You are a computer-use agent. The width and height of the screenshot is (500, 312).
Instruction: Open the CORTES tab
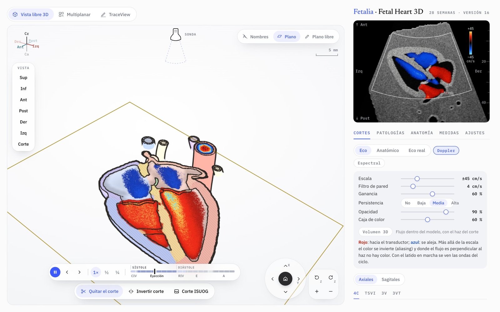(x=362, y=133)
